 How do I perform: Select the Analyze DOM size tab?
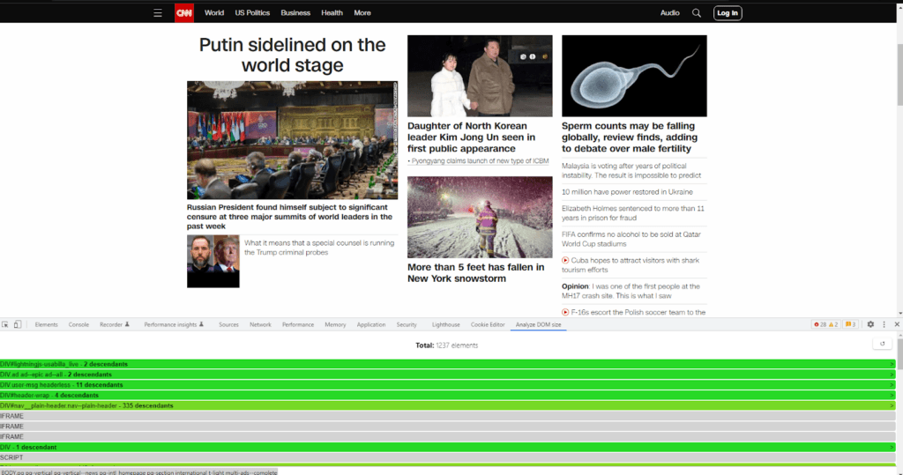pyautogui.click(x=538, y=324)
